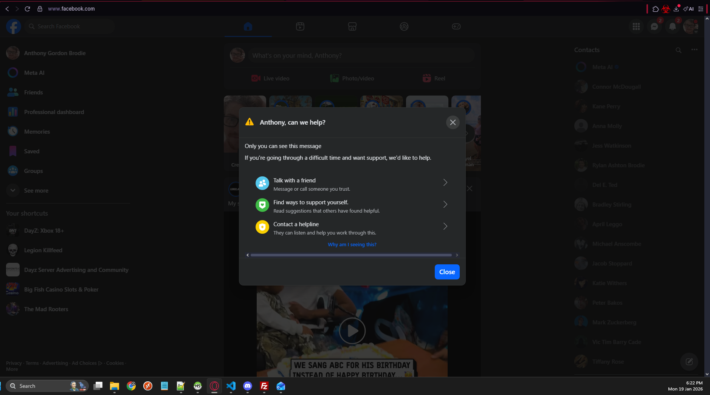The height and width of the screenshot is (395, 710).
Task: Open the DayZ: Xbox 18+ shortcut
Action: click(68, 231)
